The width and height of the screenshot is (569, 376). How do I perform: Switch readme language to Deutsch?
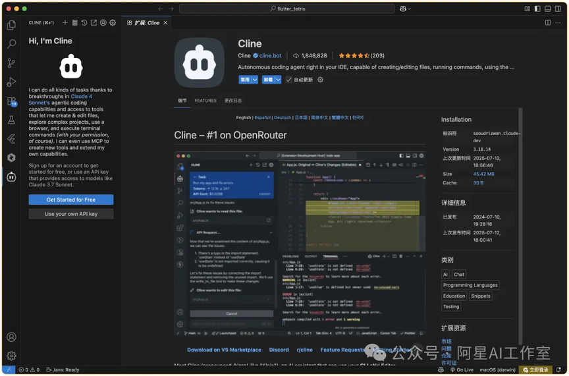coord(283,118)
